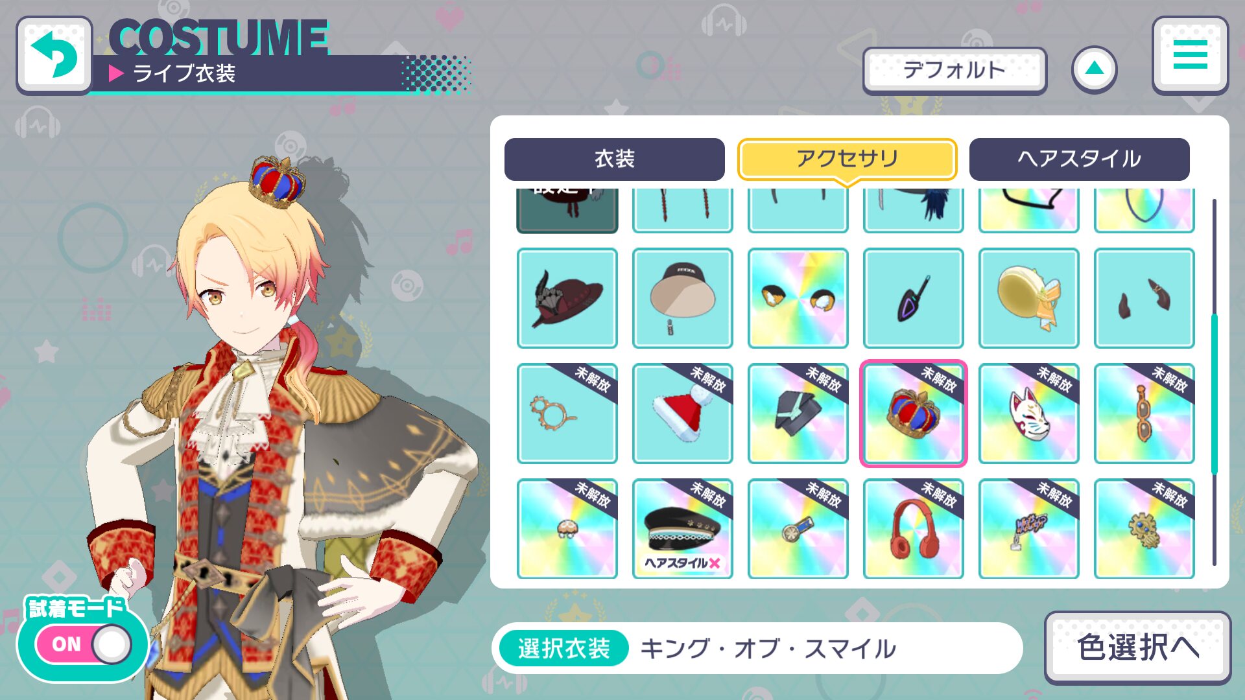Turn off the 試着モード toggle switch
The image size is (1245, 700).
84,644
